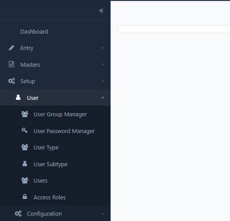Image resolution: width=230 pixels, height=221 pixels.
Task: Collapse the Setup menu chevron
Action: point(103,81)
